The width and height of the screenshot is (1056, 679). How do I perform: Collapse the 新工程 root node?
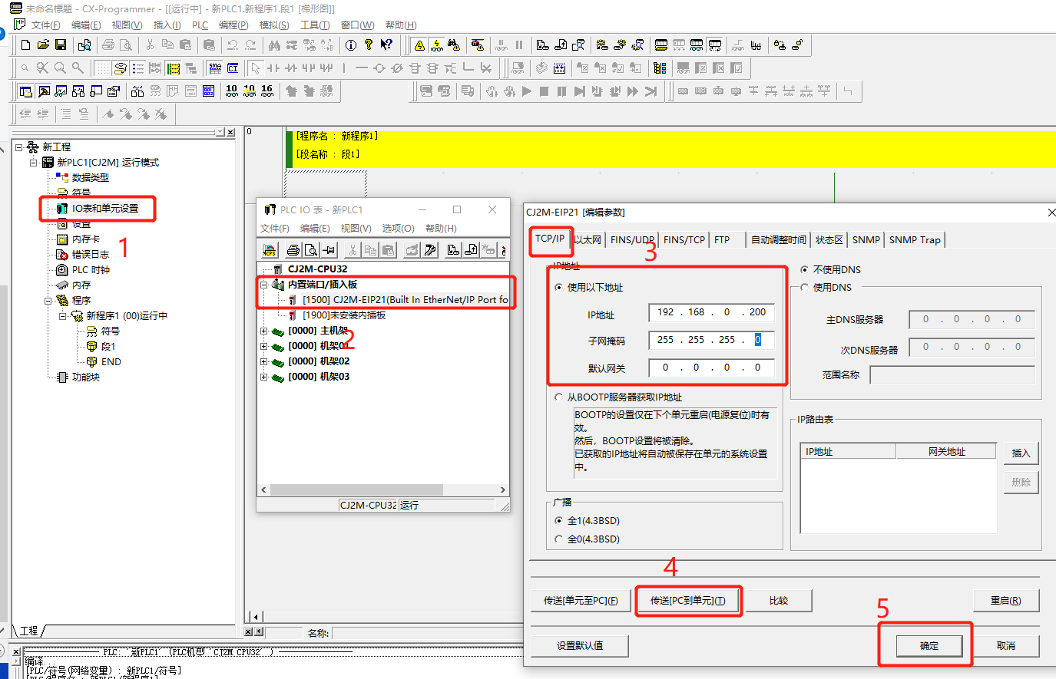19,147
